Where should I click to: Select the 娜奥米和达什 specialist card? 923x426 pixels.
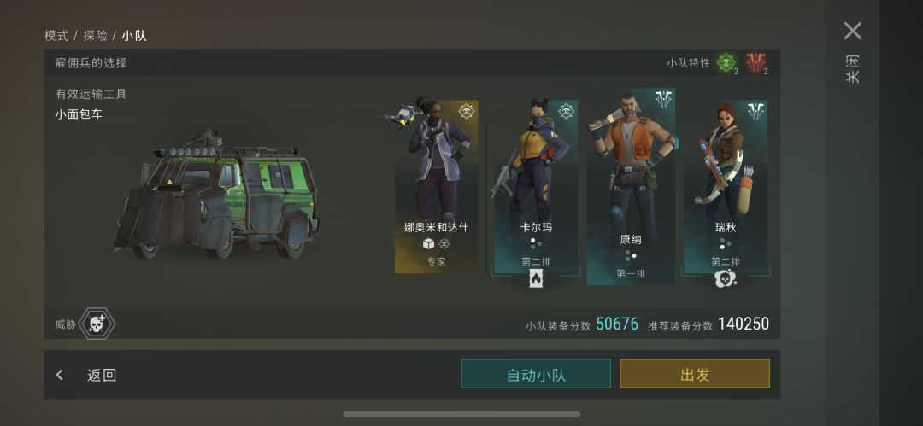click(436, 186)
